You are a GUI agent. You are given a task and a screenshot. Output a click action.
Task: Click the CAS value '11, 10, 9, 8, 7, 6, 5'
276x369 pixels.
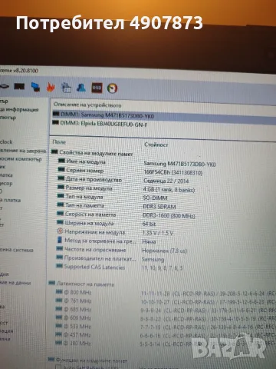click(162, 268)
